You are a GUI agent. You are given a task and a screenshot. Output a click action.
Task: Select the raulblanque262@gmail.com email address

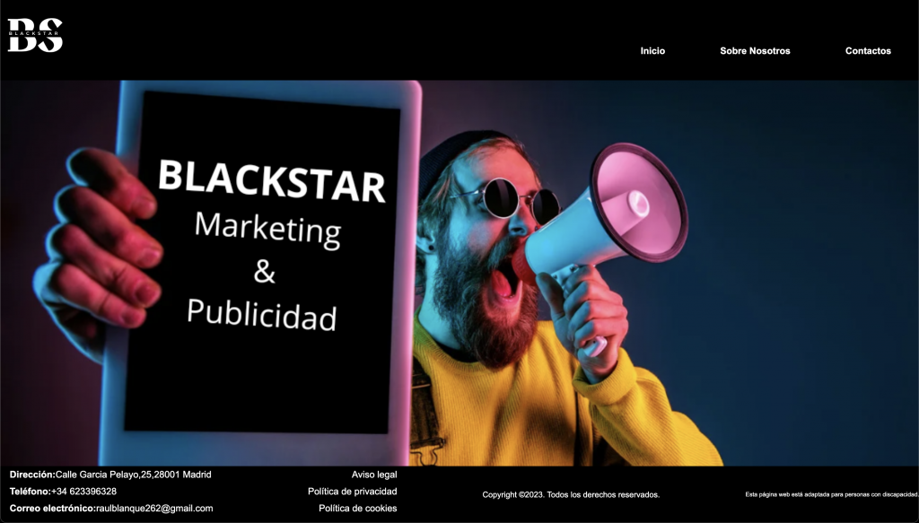154,509
